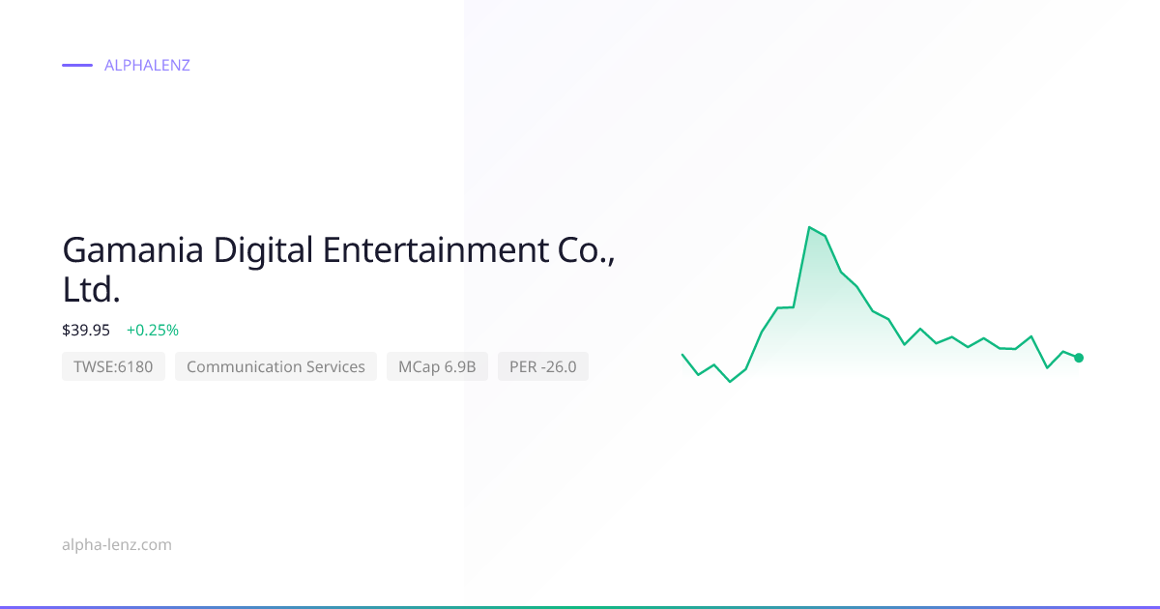This screenshot has width=1160, height=609.
Task: Select the Communication Services sector tag
Action: click(x=275, y=366)
